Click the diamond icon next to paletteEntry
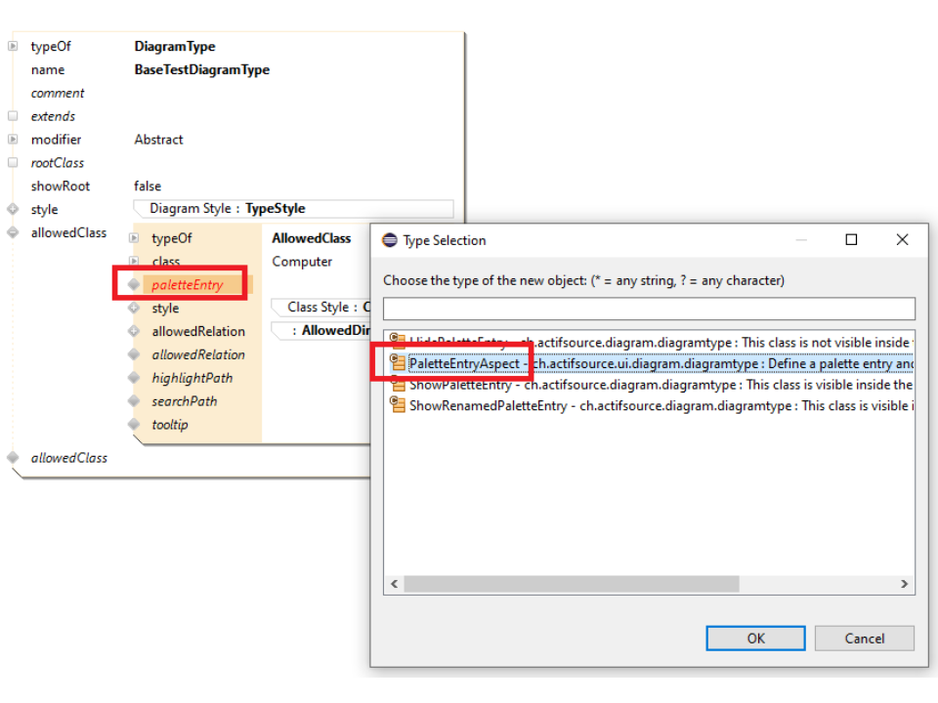938x703 pixels. coord(135,285)
